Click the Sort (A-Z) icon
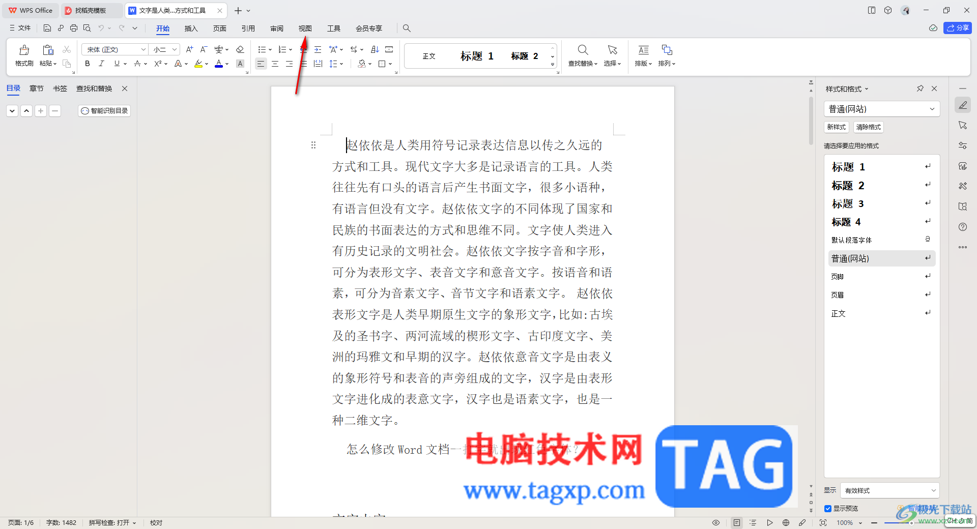 click(x=375, y=49)
